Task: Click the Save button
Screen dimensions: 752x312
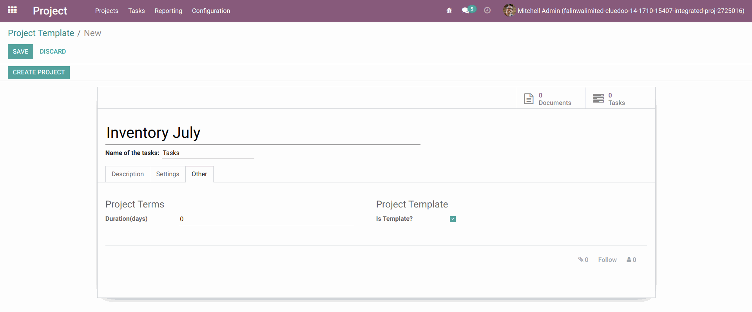Action: point(20,52)
